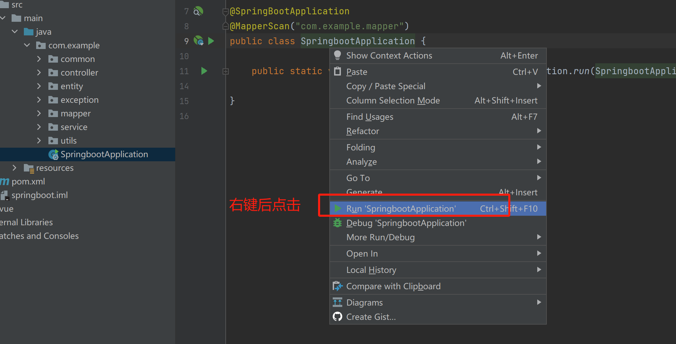Enable Column Selection Mode
The width and height of the screenshot is (676, 344).
(438, 100)
